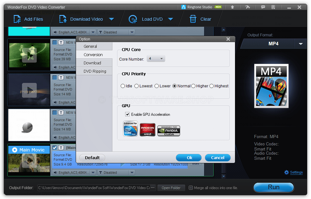
Task: Click the list scrollbar down arrow
Action: tap(224, 176)
